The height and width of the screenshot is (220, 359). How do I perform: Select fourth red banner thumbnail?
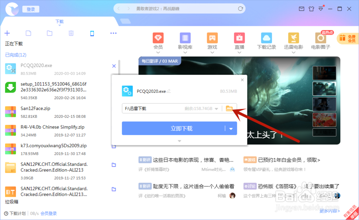coord(325,120)
